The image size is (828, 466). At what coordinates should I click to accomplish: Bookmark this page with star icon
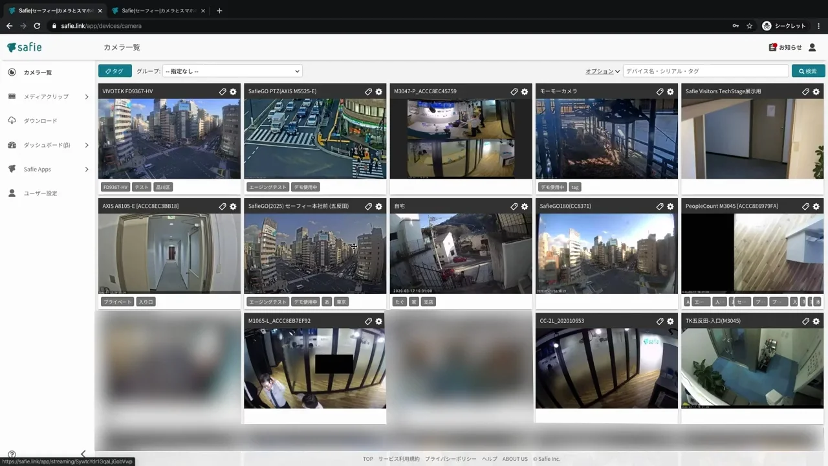(x=750, y=26)
